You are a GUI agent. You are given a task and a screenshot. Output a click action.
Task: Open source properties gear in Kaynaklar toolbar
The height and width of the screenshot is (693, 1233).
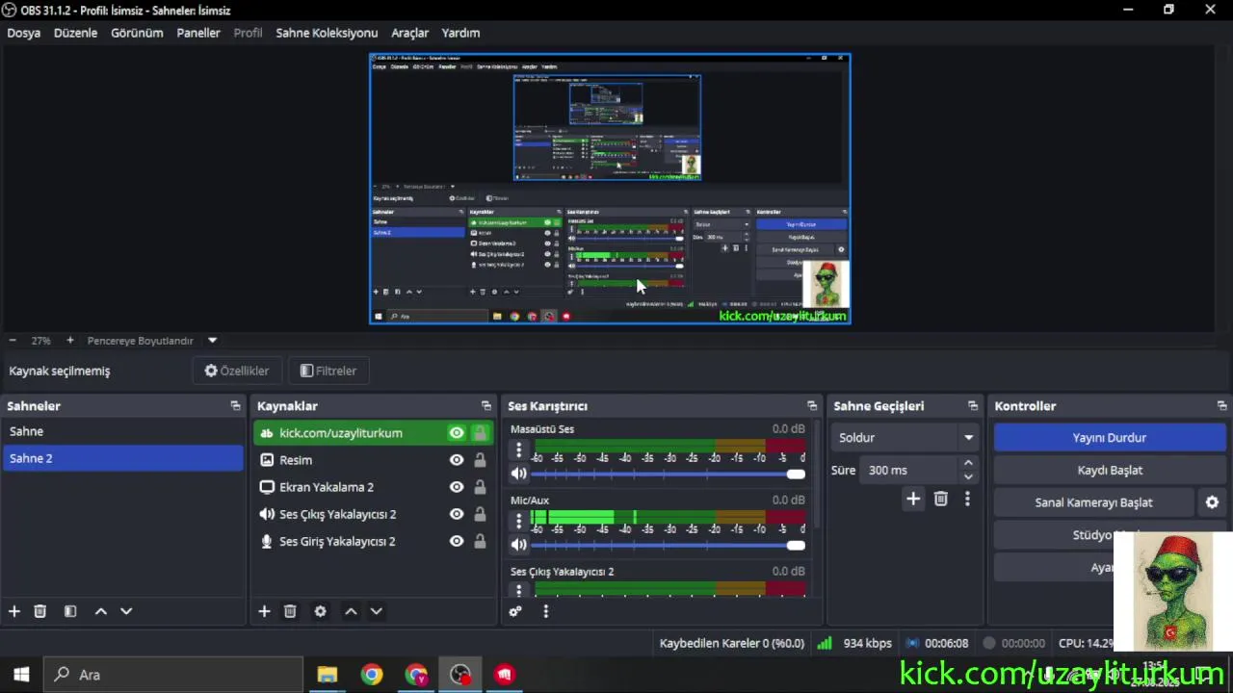(321, 611)
